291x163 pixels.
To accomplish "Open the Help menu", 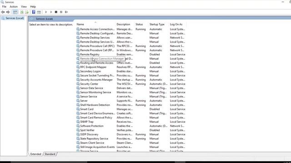I will tap(33, 7).
